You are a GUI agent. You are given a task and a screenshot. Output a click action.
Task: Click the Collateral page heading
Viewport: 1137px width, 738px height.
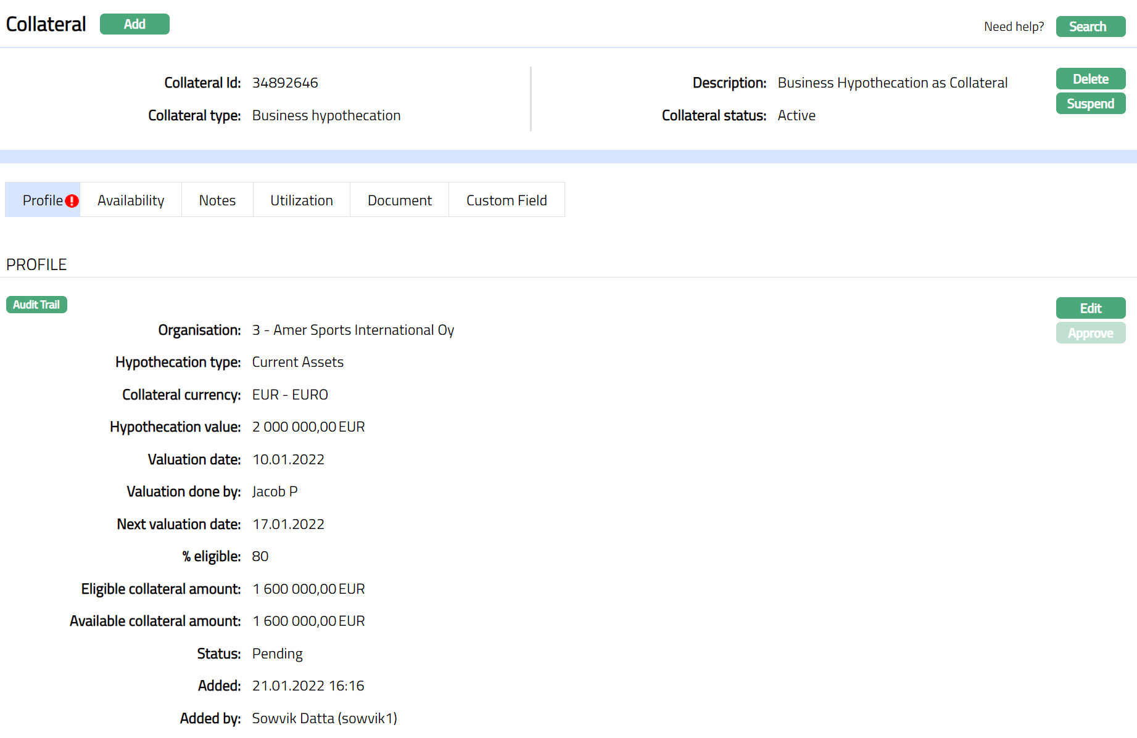[46, 24]
